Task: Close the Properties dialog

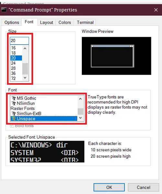Action: pos(156,10)
